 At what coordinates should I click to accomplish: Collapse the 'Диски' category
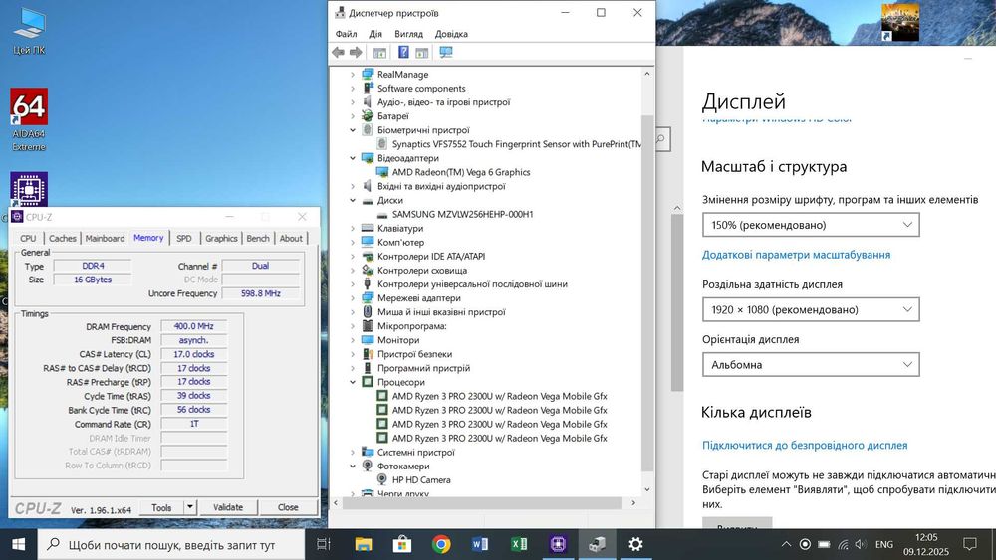(353, 200)
